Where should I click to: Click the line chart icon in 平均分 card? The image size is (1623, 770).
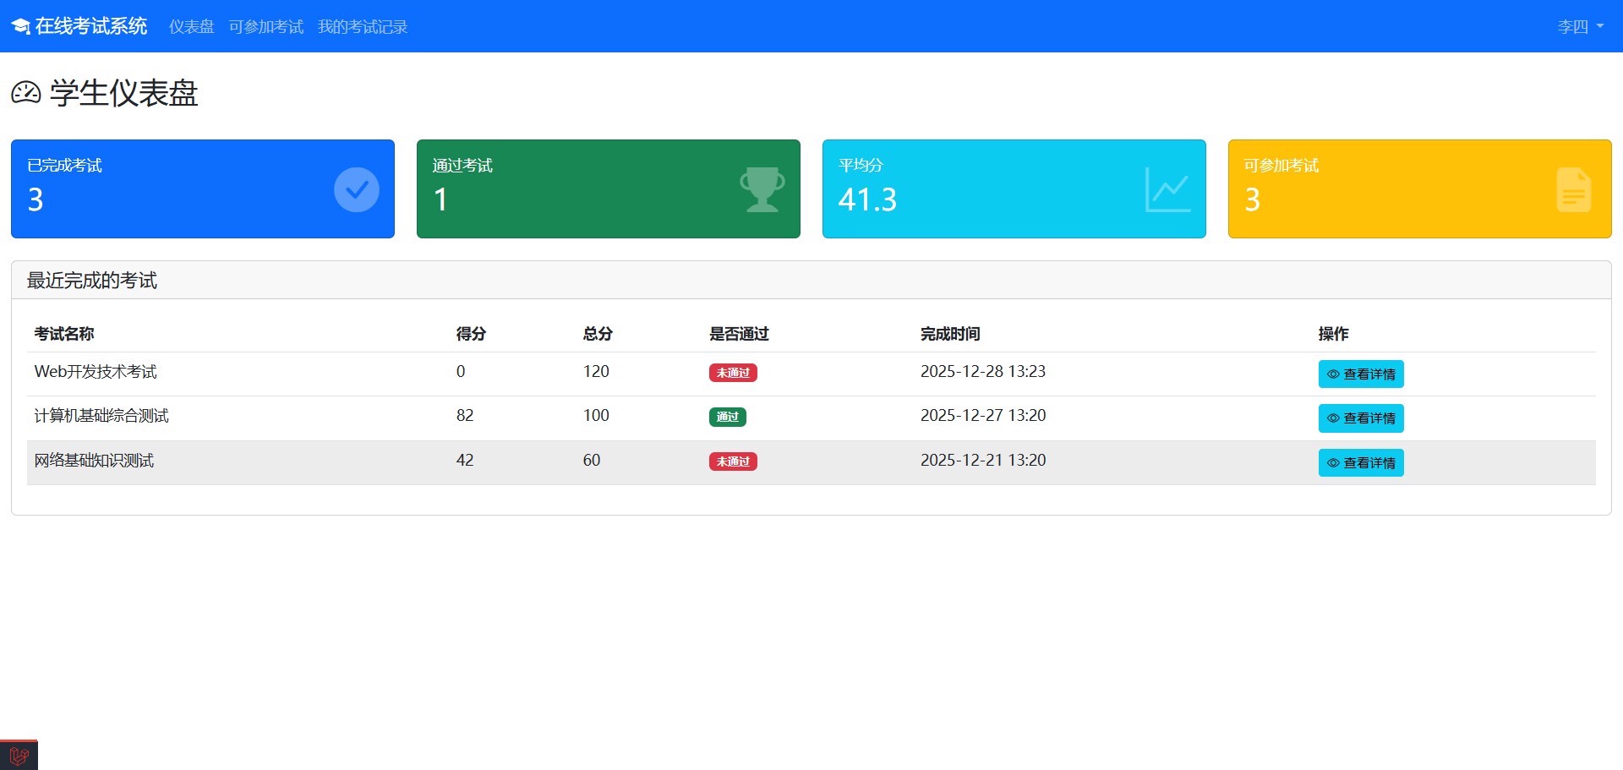[1167, 189]
